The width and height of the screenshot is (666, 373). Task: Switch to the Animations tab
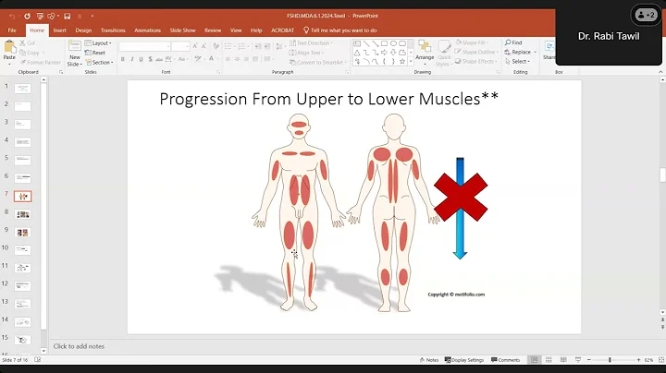(147, 30)
